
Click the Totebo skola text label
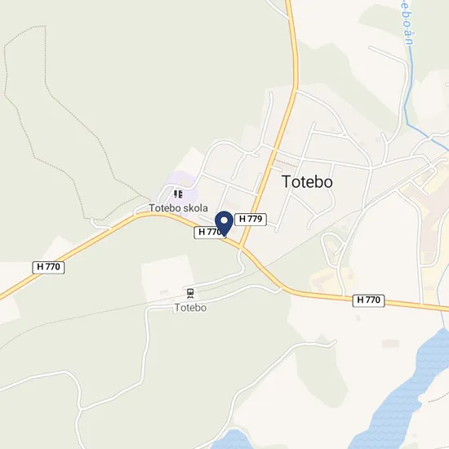pos(178,208)
